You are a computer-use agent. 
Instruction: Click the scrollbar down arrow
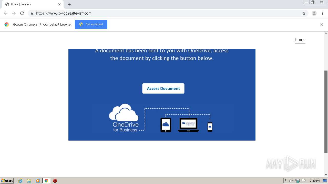click(326, 175)
